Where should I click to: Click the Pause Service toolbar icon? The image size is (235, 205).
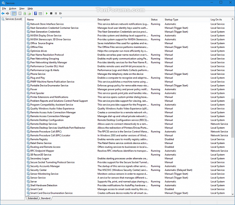pyautogui.click(x=56, y=13)
